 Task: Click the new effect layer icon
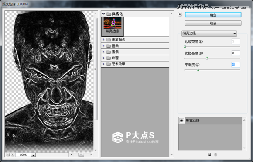[x=209, y=155]
